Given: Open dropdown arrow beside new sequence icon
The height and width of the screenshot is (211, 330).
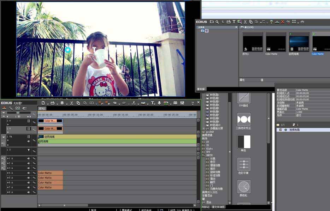Looking at the screenshot, I should 48,104.
